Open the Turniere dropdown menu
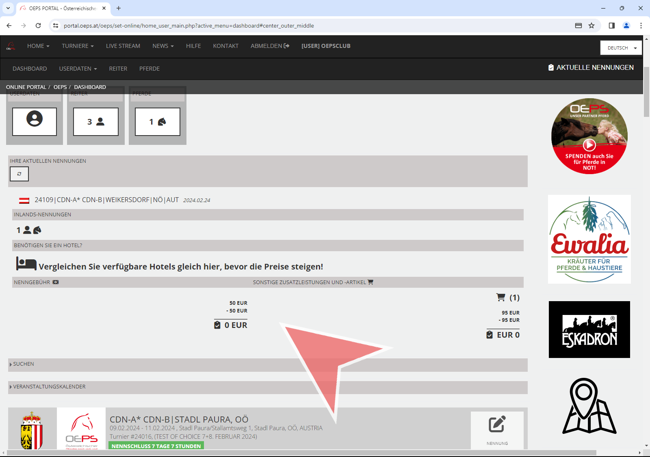Screen dimensions: 650x457 [78, 46]
